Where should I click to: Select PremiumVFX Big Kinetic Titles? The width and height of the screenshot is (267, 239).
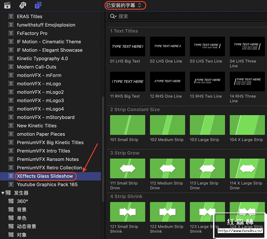(x=50, y=143)
